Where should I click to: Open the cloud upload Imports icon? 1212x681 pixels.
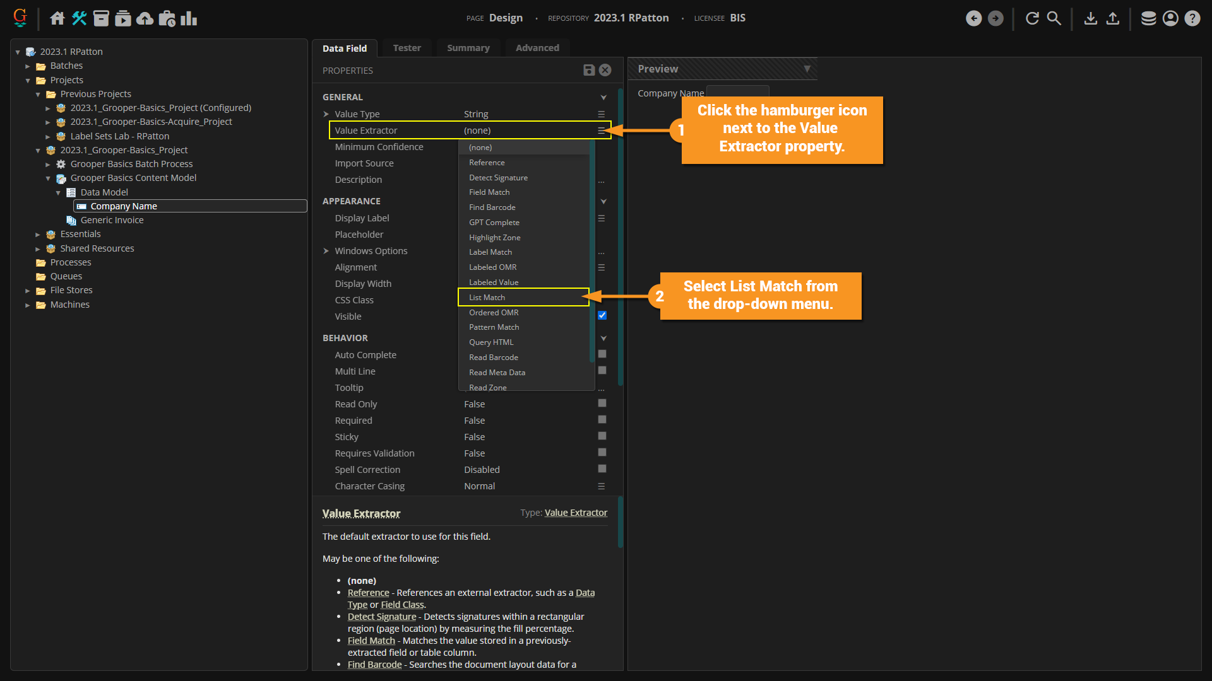[x=145, y=18]
